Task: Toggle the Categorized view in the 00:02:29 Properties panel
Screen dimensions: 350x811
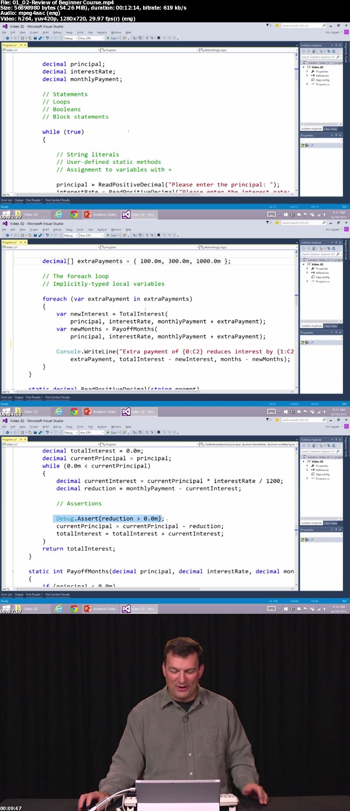Action: [x=303, y=145]
